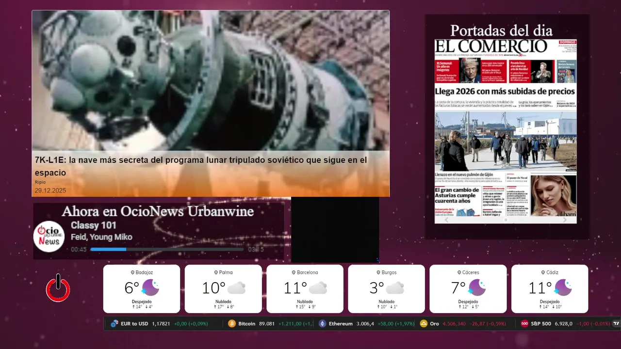Click elapsed time 00:45 in player
Screen dimensions: 621x349
point(79,250)
